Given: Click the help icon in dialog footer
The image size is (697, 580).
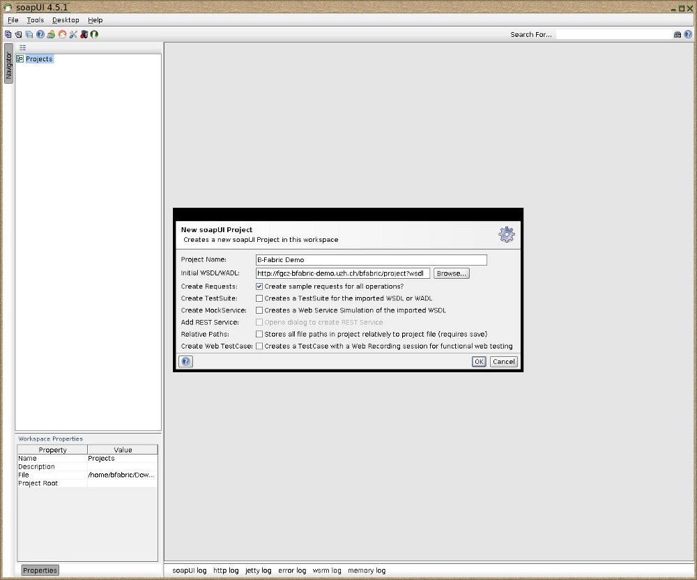Looking at the screenshot, I should click(x=185, y=361).
